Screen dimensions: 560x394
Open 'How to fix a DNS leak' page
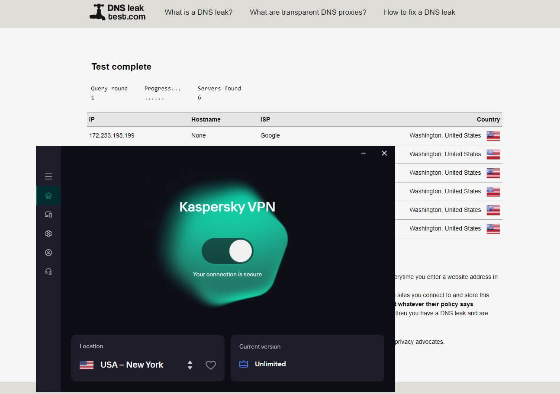tap(419, 12)
